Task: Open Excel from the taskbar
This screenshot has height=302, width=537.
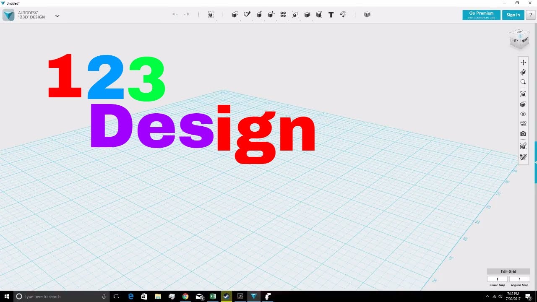Action: pos(213,297)
